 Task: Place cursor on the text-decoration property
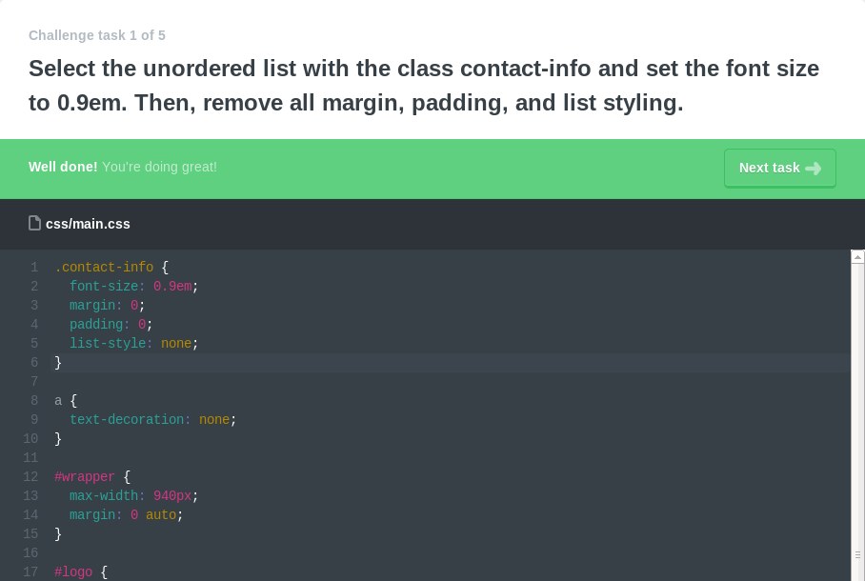pos(127,420)
